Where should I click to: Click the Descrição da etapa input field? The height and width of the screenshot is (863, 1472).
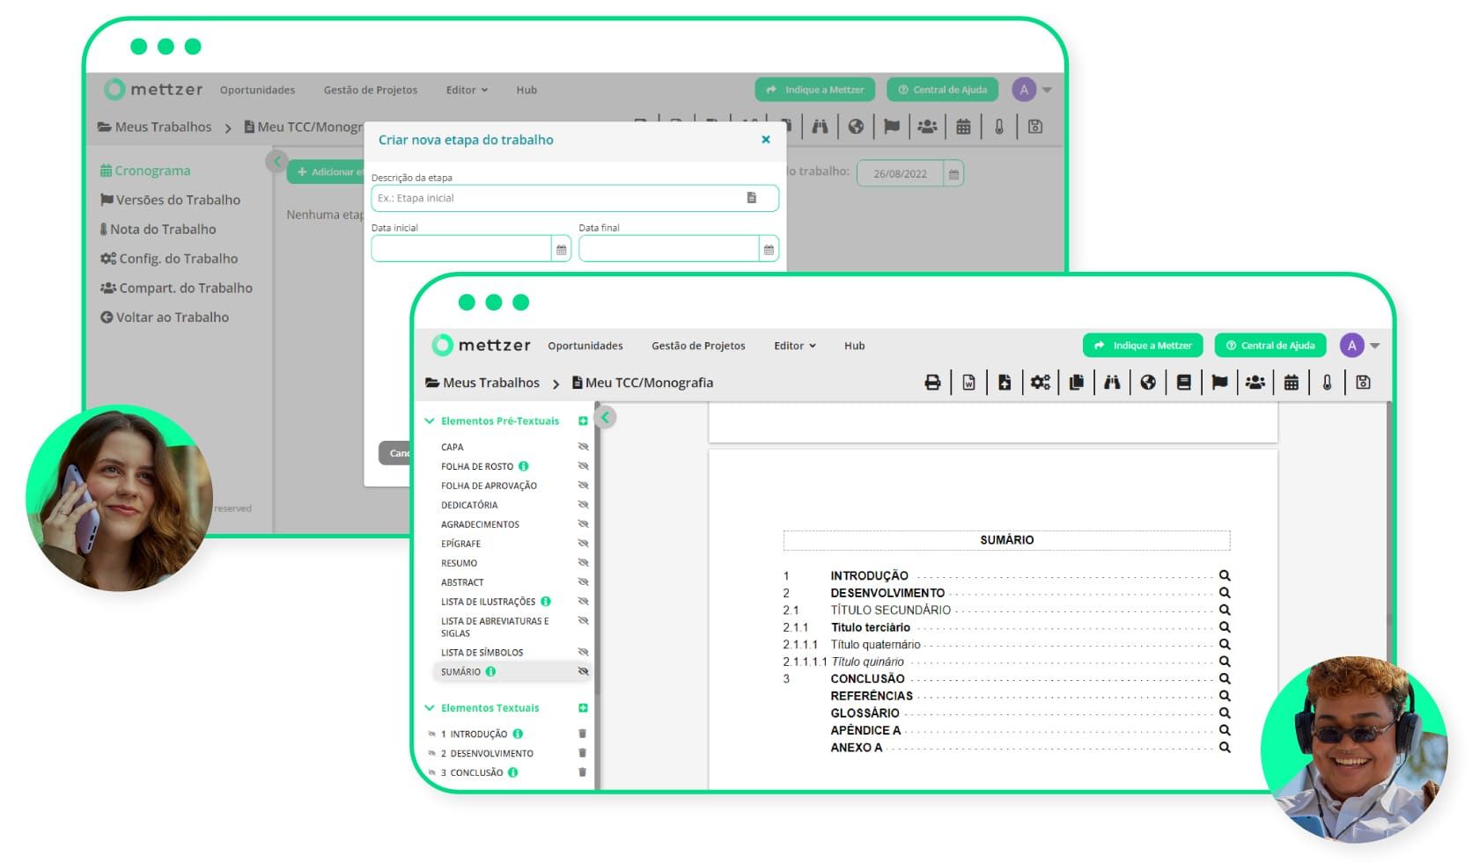[x=575, y=198]
